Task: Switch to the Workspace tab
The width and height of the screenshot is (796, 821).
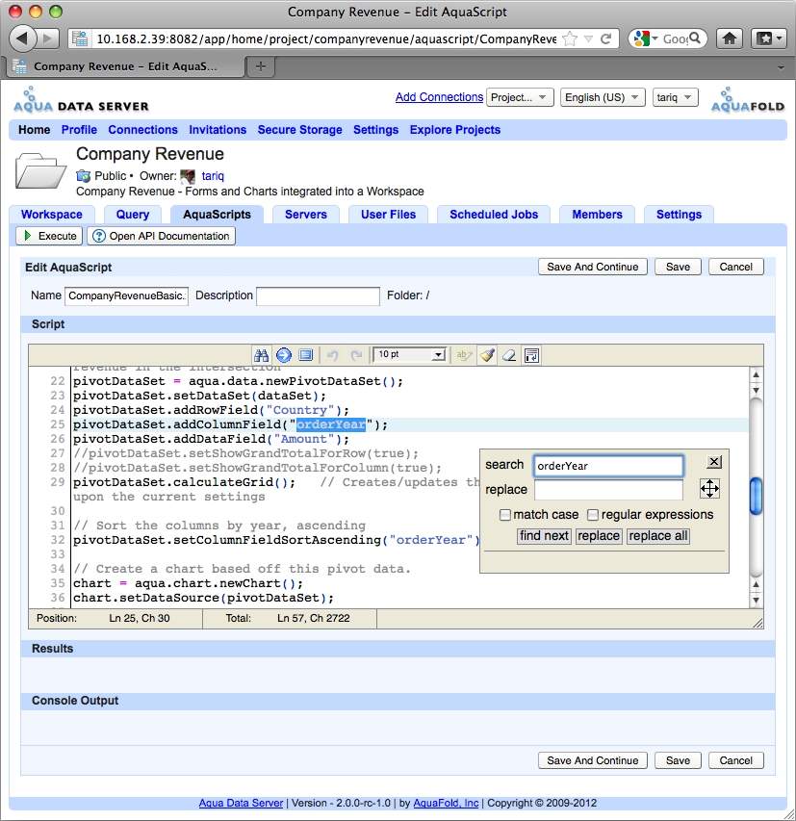Action: pyautogui.click(x=52, y=215)
